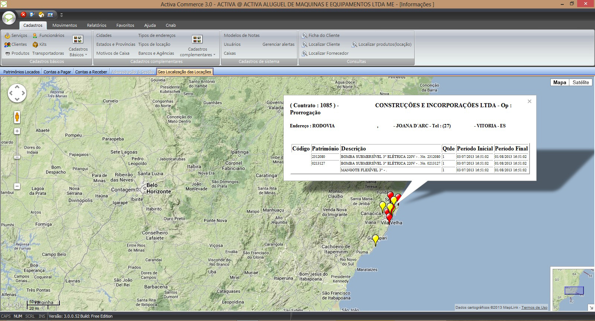595x321 pixels.
Task: Click the green speech-bubble application button
Action: [x=9, y=18]
